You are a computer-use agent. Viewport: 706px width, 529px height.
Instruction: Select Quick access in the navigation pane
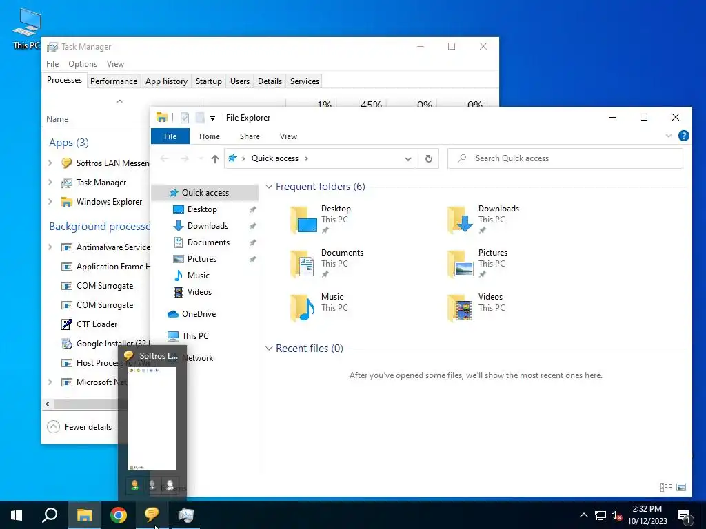tap(205, 193)
